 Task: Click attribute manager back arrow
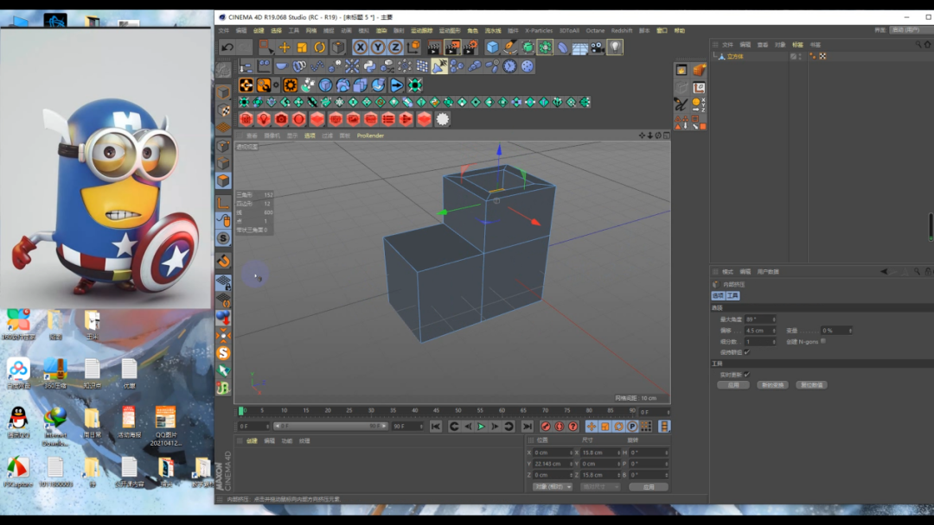pos(884,272)
